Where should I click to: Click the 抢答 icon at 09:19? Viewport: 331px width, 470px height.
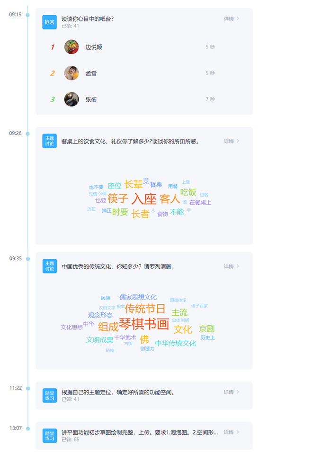coord(49,22)
